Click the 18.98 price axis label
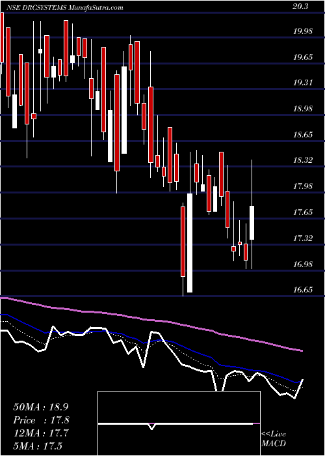 coord(303,109)
